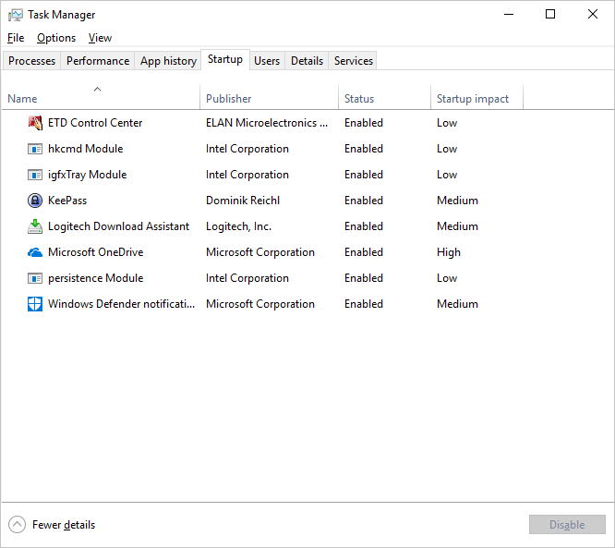
Task: Open the View menu
Action: tap(100, 38)
